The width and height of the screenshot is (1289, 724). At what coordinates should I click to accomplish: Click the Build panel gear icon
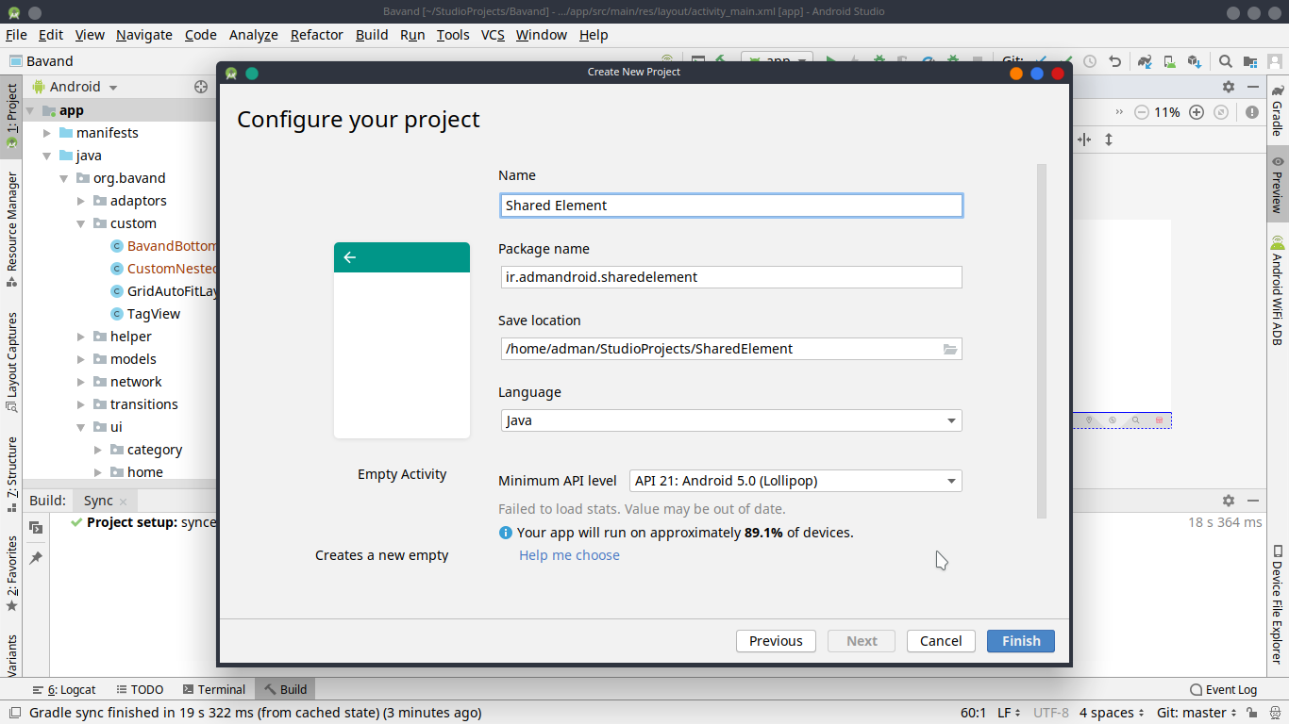click(1229, 501)
